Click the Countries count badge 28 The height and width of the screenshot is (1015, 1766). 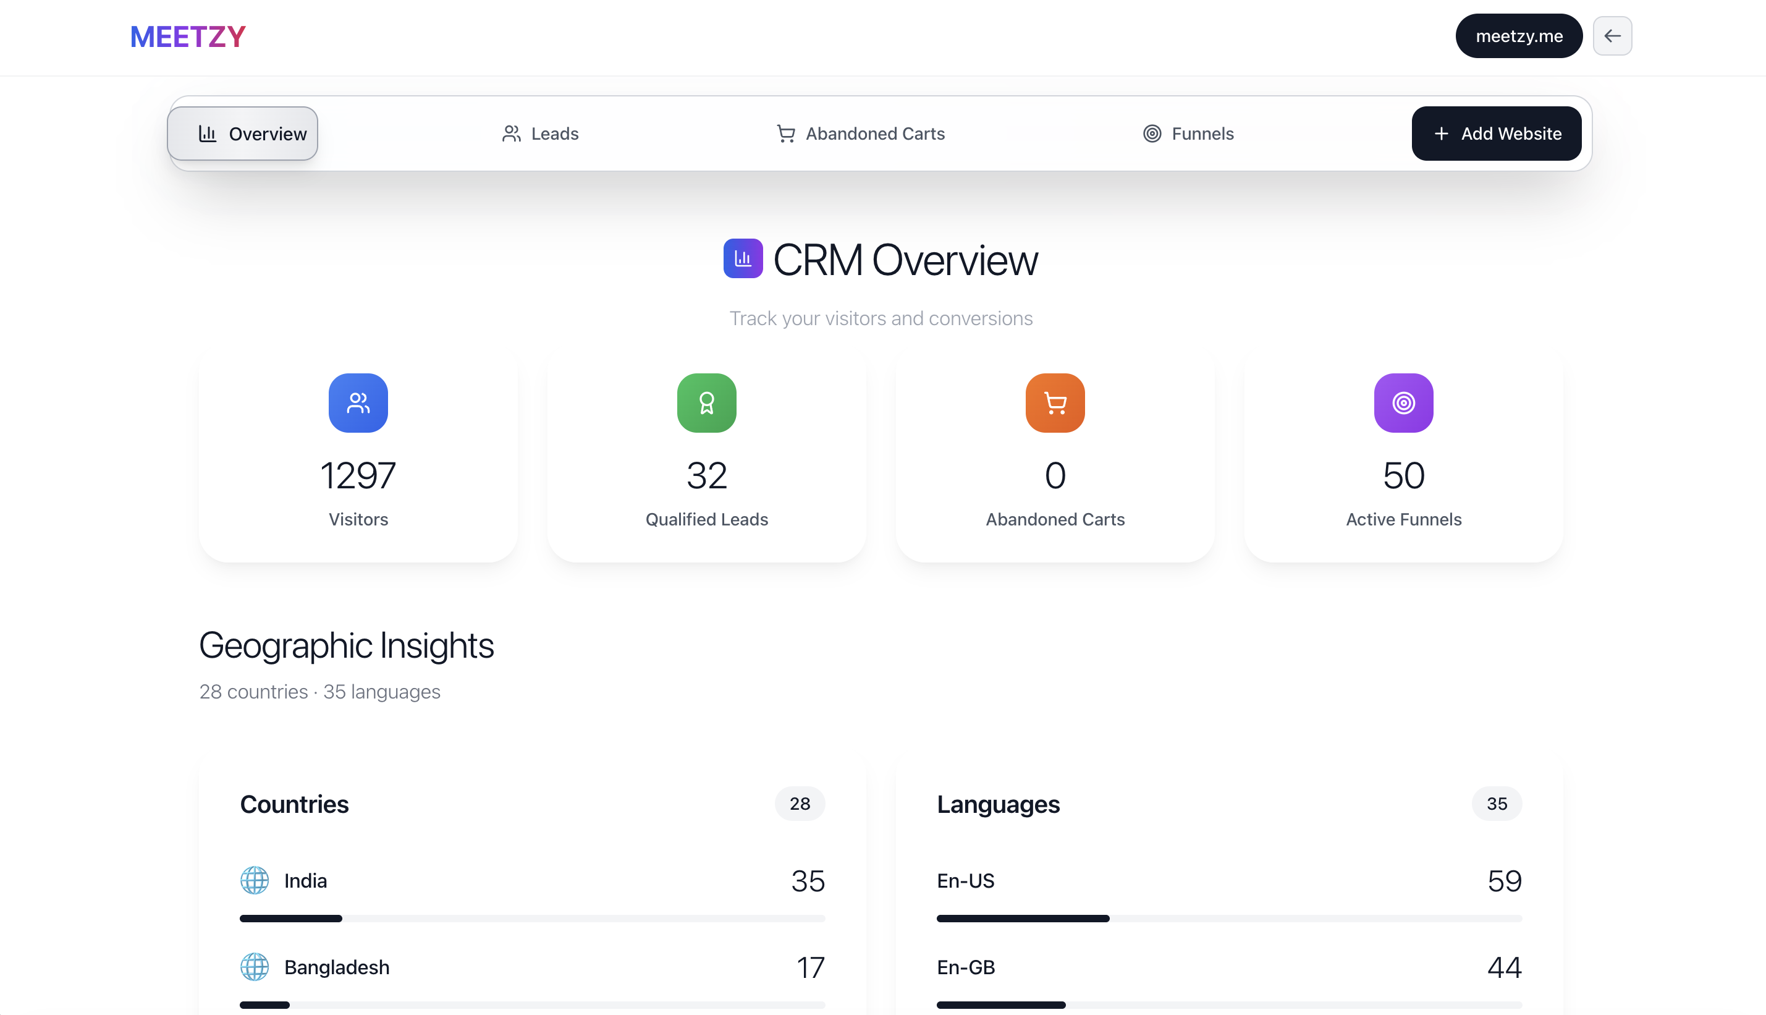point(800,804)
